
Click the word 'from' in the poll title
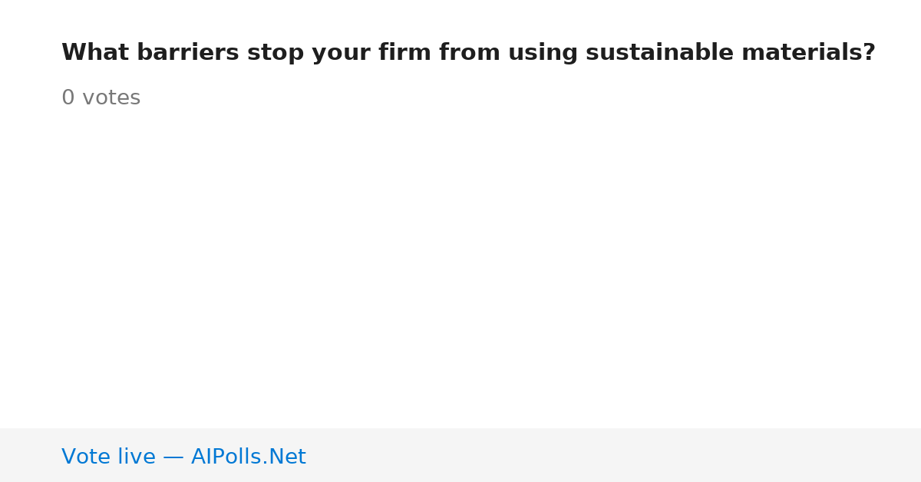click(x=470, y=53)
